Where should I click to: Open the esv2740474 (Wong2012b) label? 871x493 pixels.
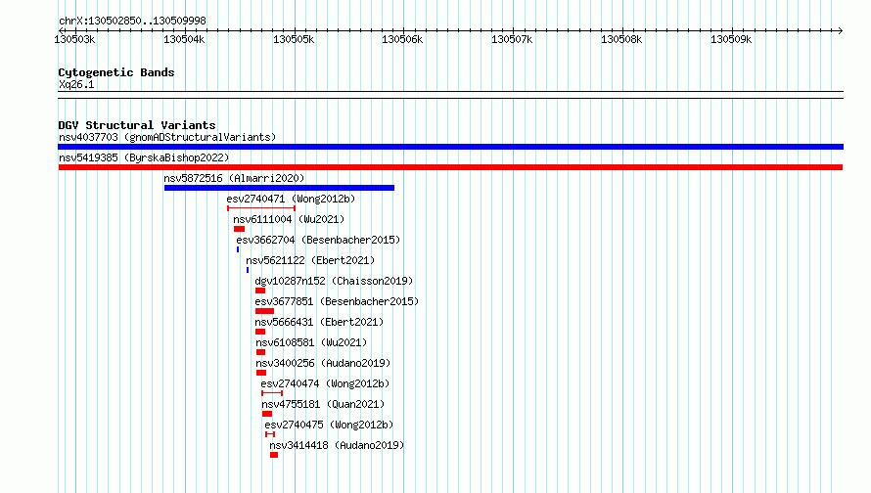(325, 383)
